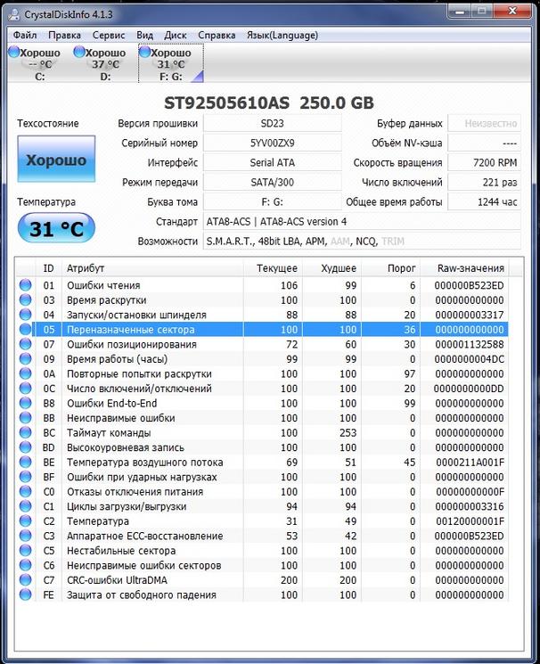This screenshot has width=540, height=664.
Task: Click status icon for Переназначенные сектора row
Action: point(26,330)
